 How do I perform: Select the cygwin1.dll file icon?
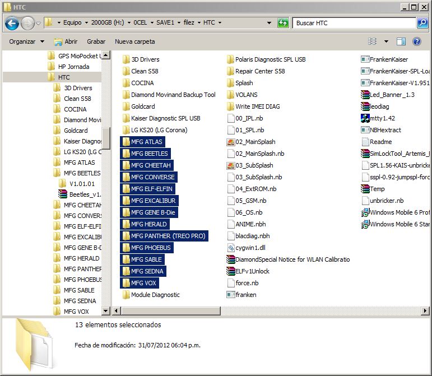tap(231, 248)
